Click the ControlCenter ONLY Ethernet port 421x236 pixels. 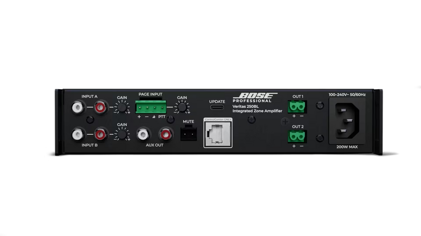coord(218,133)
